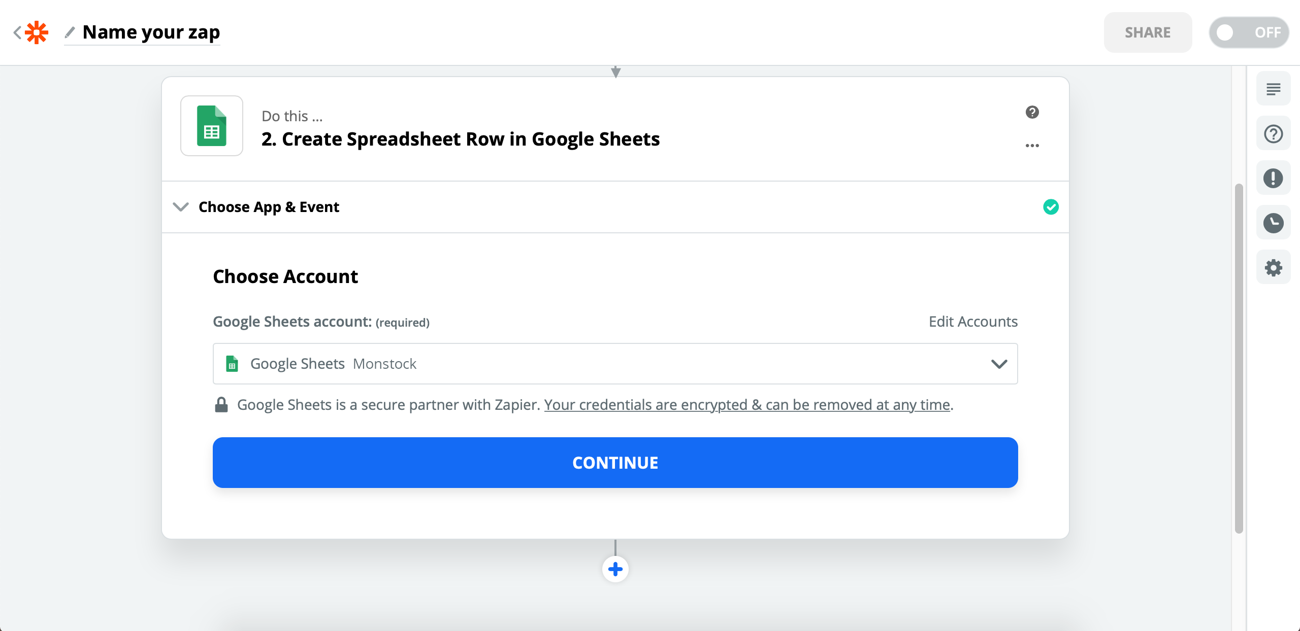Open the outline panel icon in sidebar
This screenshot has width=1300, height=631.
click(x=1273, y=89)
